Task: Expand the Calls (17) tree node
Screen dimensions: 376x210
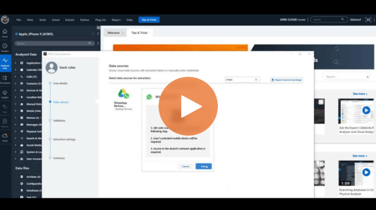Action: [16, 77]
